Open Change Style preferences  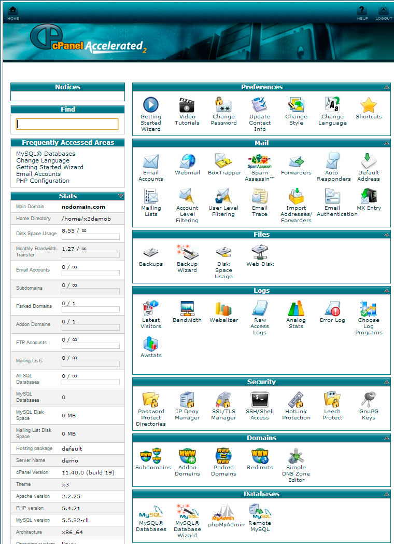[x=296, y=105]
